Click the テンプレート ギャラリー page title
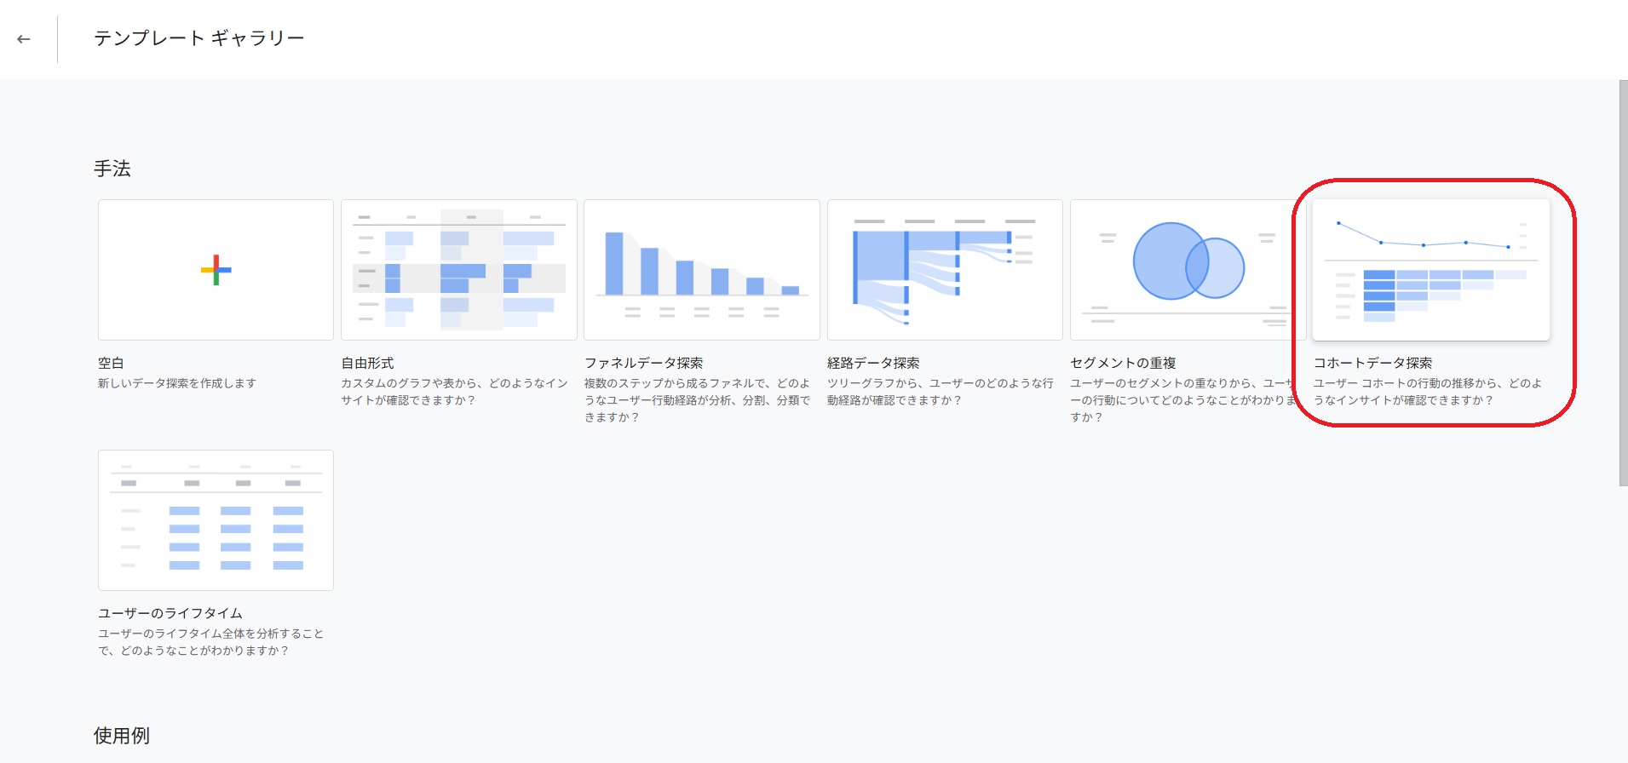Image resolution: width=1628 pixels, height=763 pixels. 199,38
